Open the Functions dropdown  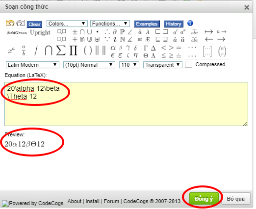[110, 24]
